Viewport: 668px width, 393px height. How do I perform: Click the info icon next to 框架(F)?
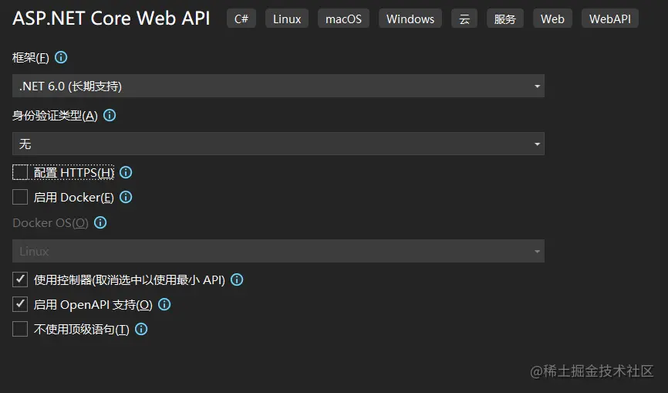62,57
